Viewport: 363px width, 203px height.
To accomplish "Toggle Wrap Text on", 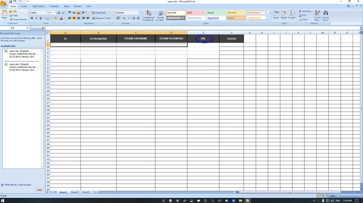I will click(98, 13).
